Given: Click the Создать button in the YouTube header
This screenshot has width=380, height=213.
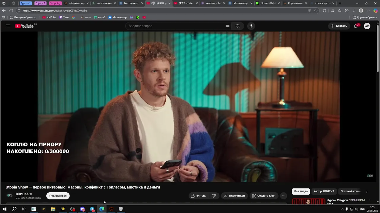Looking at the screenshot, I should (339, 26).
